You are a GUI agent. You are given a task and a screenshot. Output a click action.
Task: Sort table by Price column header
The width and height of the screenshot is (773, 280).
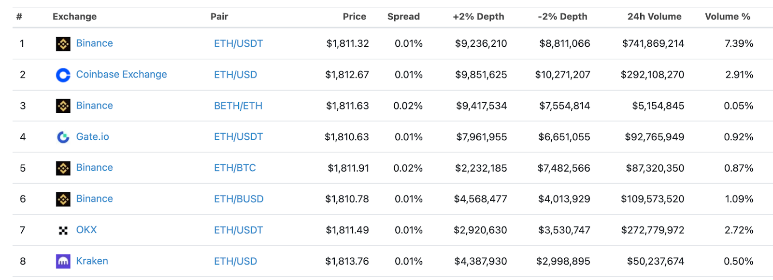pos(354,16)
